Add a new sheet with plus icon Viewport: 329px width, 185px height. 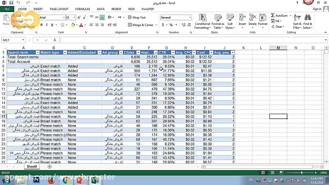(50, 166)
